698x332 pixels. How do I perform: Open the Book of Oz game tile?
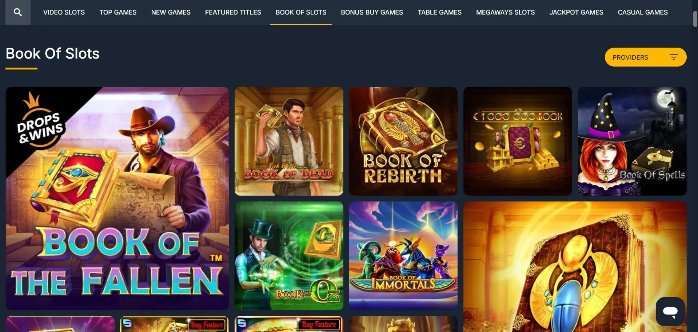(x=289, y=256)
